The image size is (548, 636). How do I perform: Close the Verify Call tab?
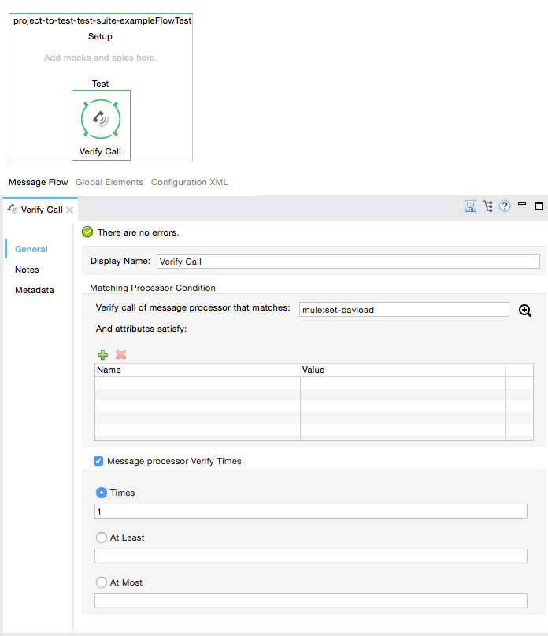70,210
